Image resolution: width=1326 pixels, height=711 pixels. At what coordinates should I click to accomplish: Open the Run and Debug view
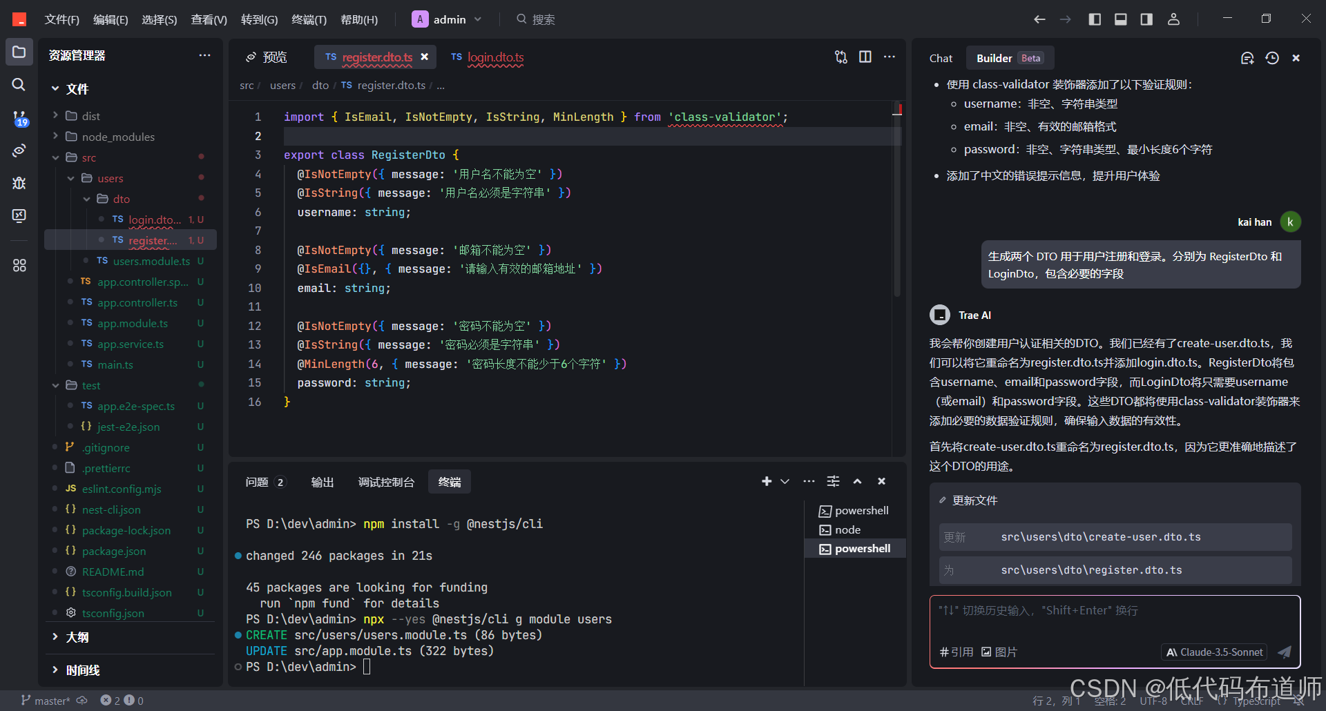(19, 183)
